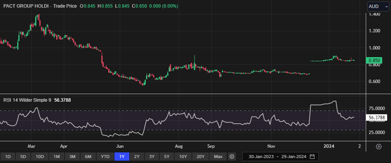Image resolution: width=391 pixels, height=163 pixels.
Task: Click the 0.600 price axis label
Action: 375,81
